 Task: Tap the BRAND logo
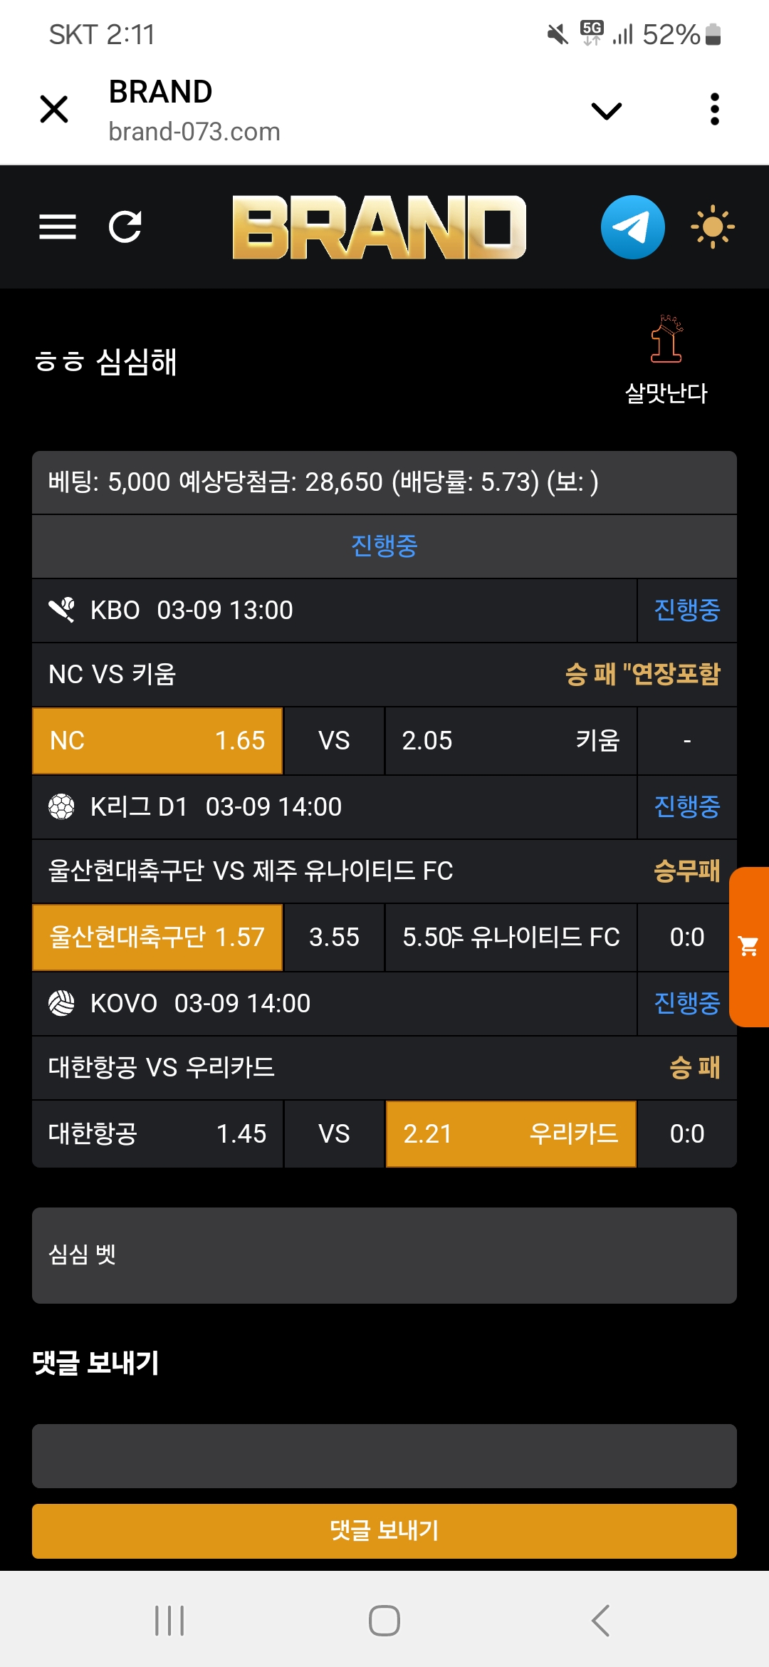pyautogui.click(x=379, y=227)
